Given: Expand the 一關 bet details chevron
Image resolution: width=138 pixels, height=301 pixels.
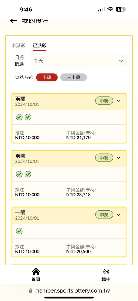Looking at the screenshot, I should tap(119, 215).
